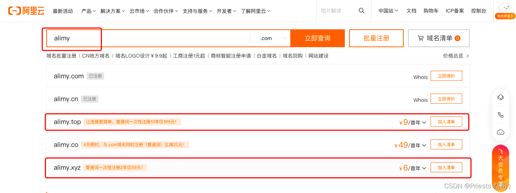Click the 我的阿里云 badge label
Image resolution: width=516 pixels, height=193 pixels.
[x=505, y=16]
